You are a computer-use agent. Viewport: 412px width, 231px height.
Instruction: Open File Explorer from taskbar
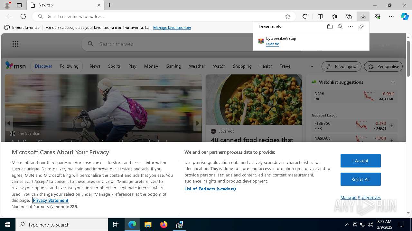click(148, 225)
